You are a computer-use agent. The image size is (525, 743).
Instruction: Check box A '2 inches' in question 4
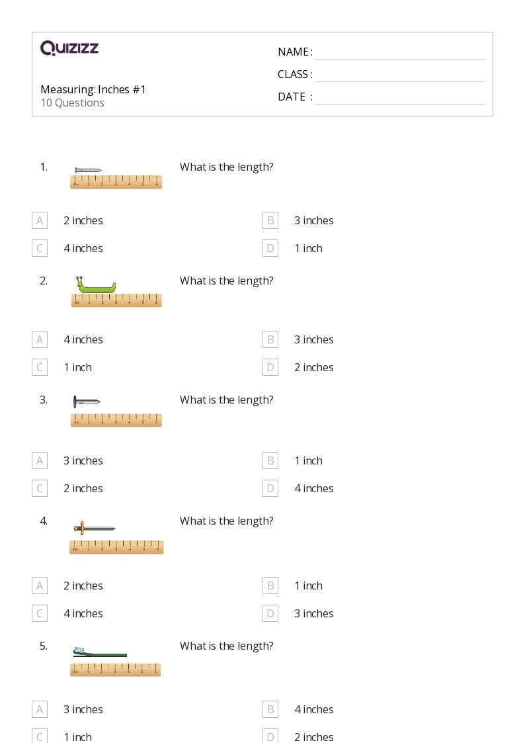click(x=40, y=586)
